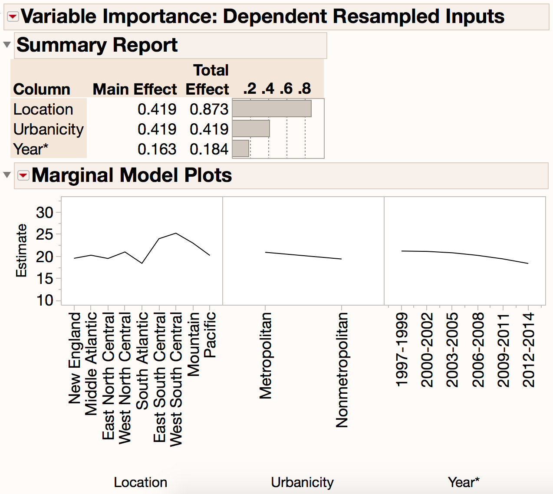Open the Variable Importance red triangle menu
Image resolution: width=553 pixels, height=494 pixels.
point(13,17)
